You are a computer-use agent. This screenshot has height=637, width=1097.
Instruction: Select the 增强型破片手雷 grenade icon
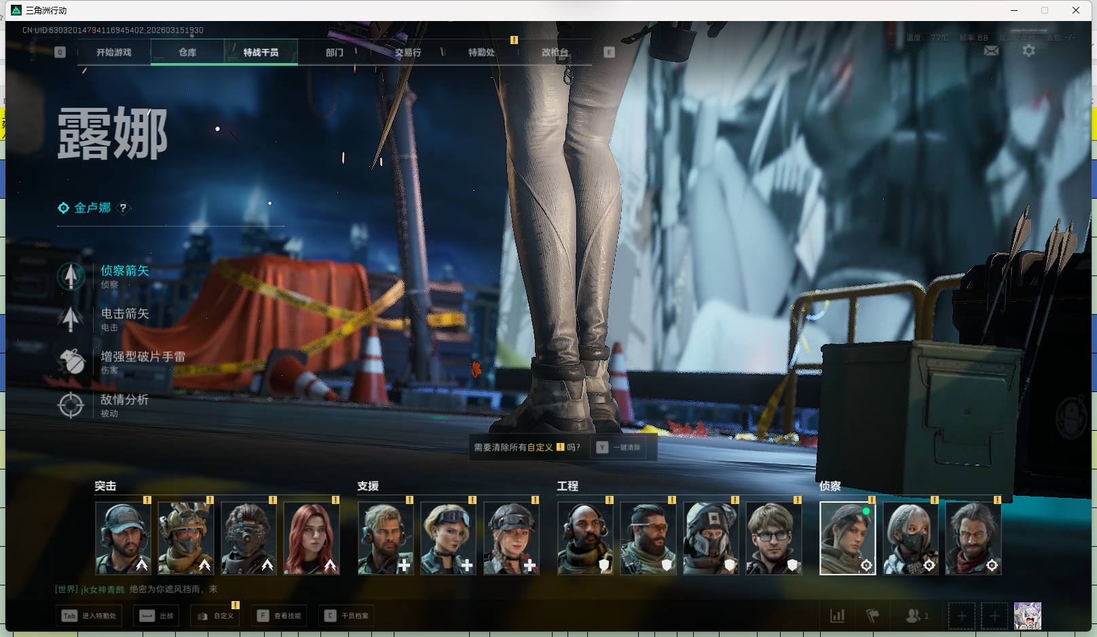pyautogui.click(x=71, y=362)
